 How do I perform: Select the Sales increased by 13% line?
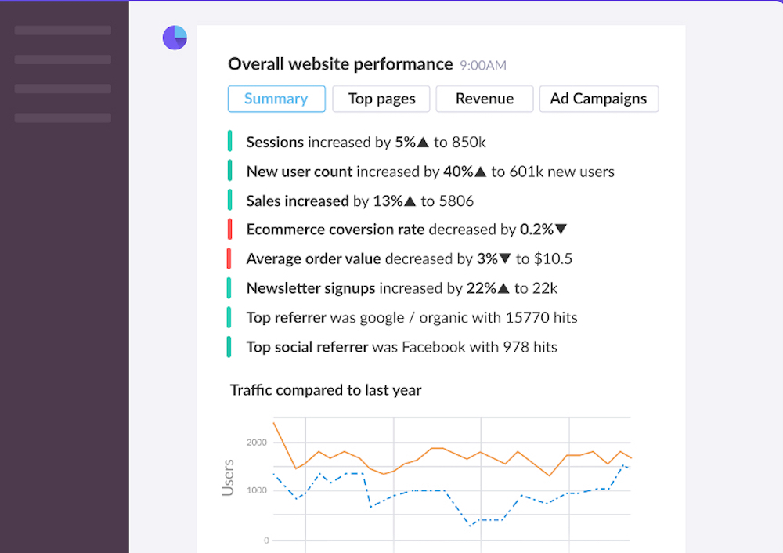tap(360, 201)
